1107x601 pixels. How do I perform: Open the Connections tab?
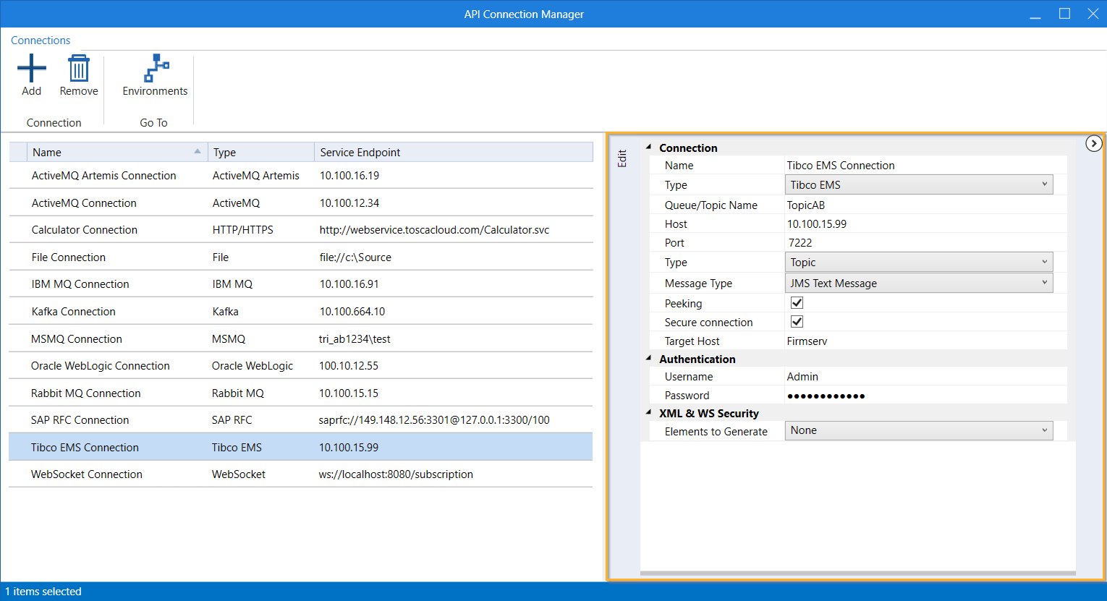click(x=41, y=41)
